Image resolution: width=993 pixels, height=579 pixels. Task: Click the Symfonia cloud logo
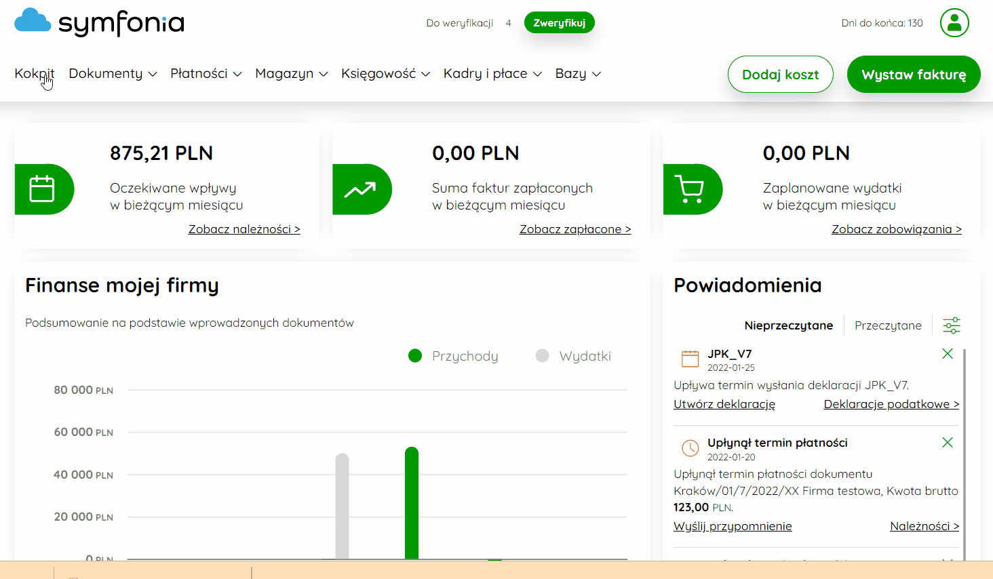[99, 22]
